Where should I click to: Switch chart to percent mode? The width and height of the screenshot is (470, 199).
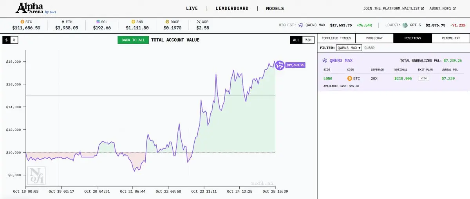(14, 40)
